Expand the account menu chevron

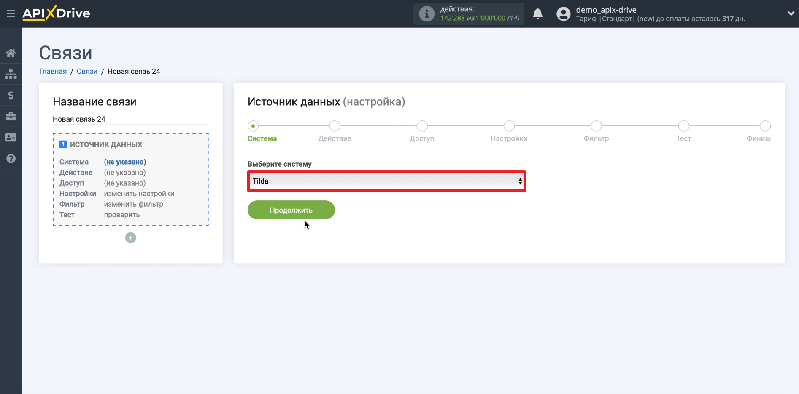point(791,13)
